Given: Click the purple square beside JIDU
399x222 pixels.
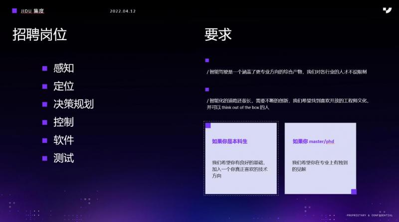Looking at the screenshot, I should (14, 10).
